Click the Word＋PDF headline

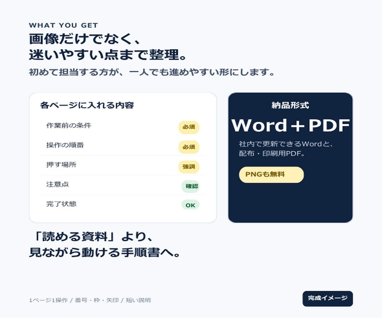click(291, 126)
